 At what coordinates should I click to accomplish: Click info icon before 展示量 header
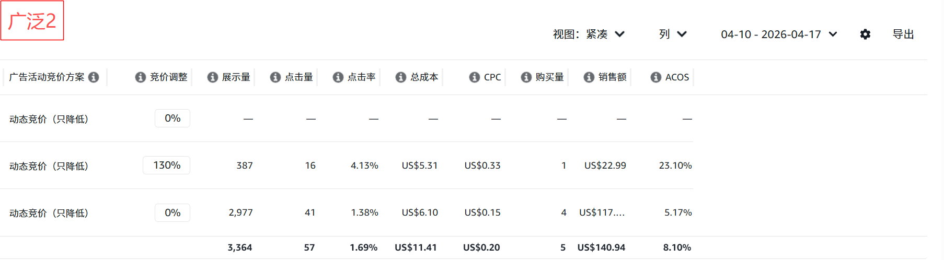212,77
